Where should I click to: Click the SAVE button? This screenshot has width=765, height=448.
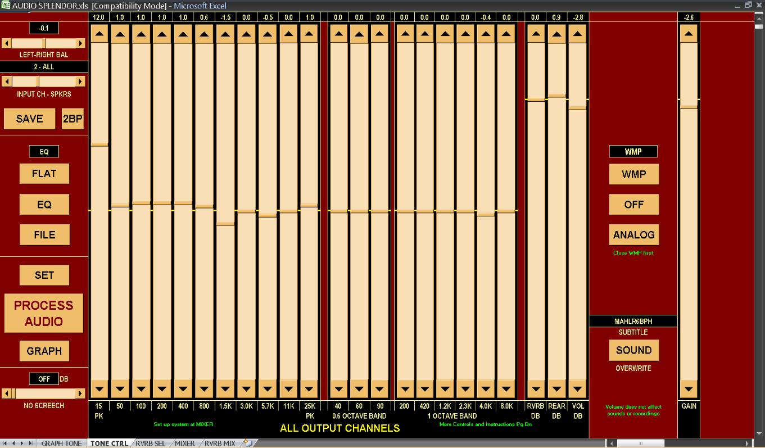tap(29, 119)
